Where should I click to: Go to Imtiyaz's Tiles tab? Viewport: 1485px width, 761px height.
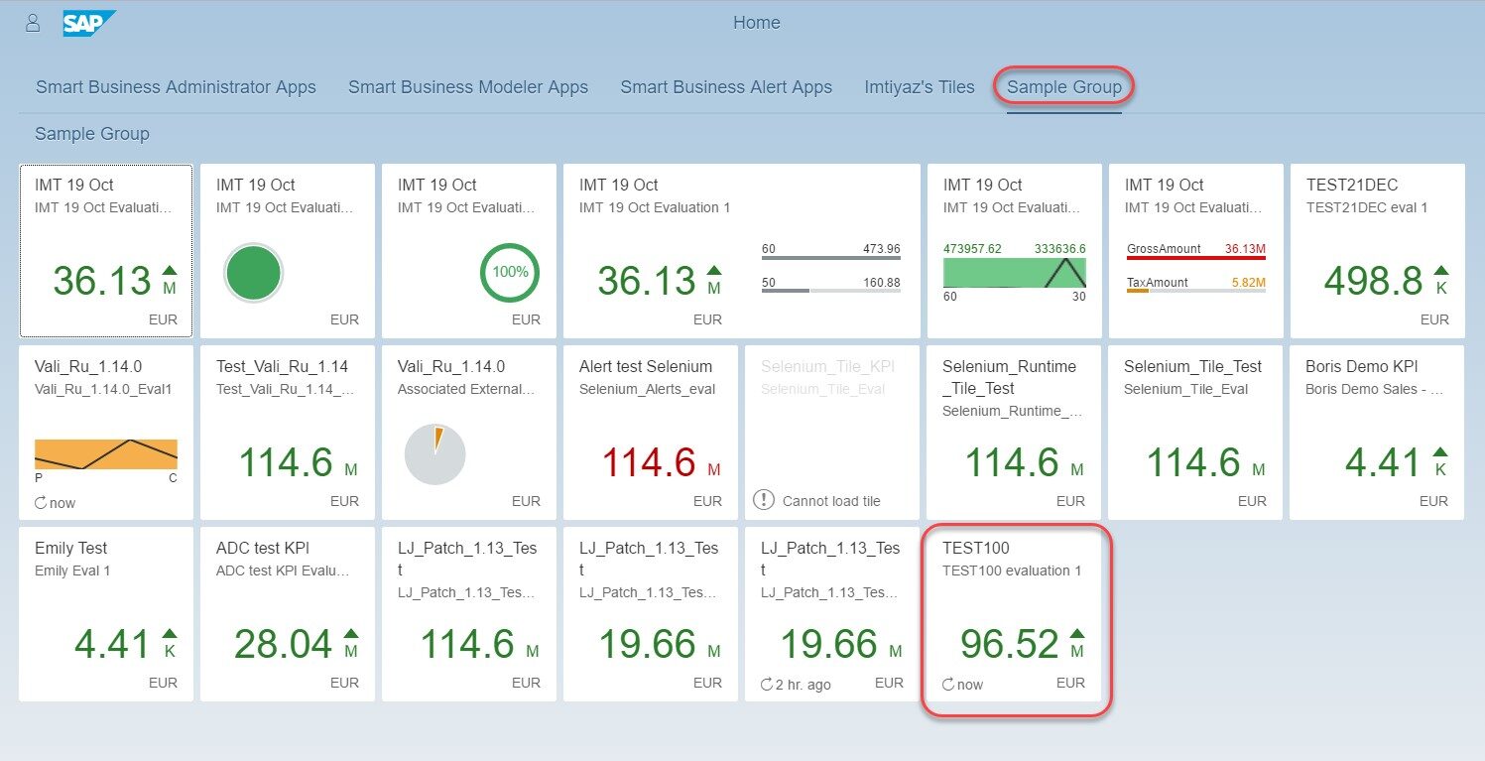(x=919, y=87)
